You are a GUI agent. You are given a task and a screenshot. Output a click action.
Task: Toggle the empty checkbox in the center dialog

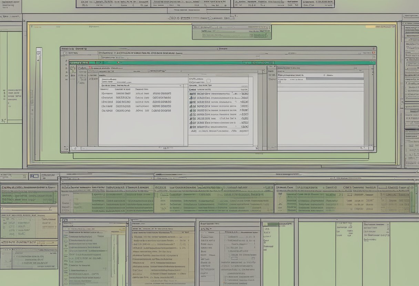208,81
